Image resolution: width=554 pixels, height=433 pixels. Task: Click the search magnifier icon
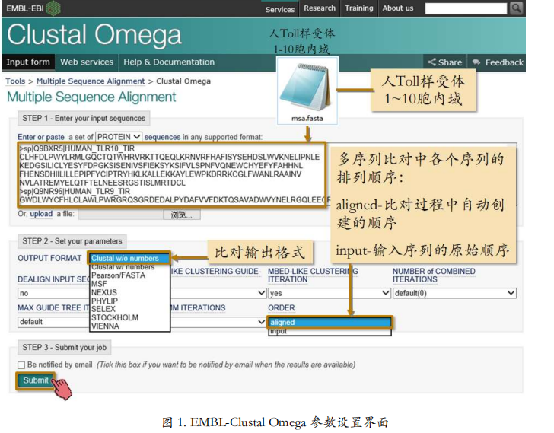click(516, 8)
